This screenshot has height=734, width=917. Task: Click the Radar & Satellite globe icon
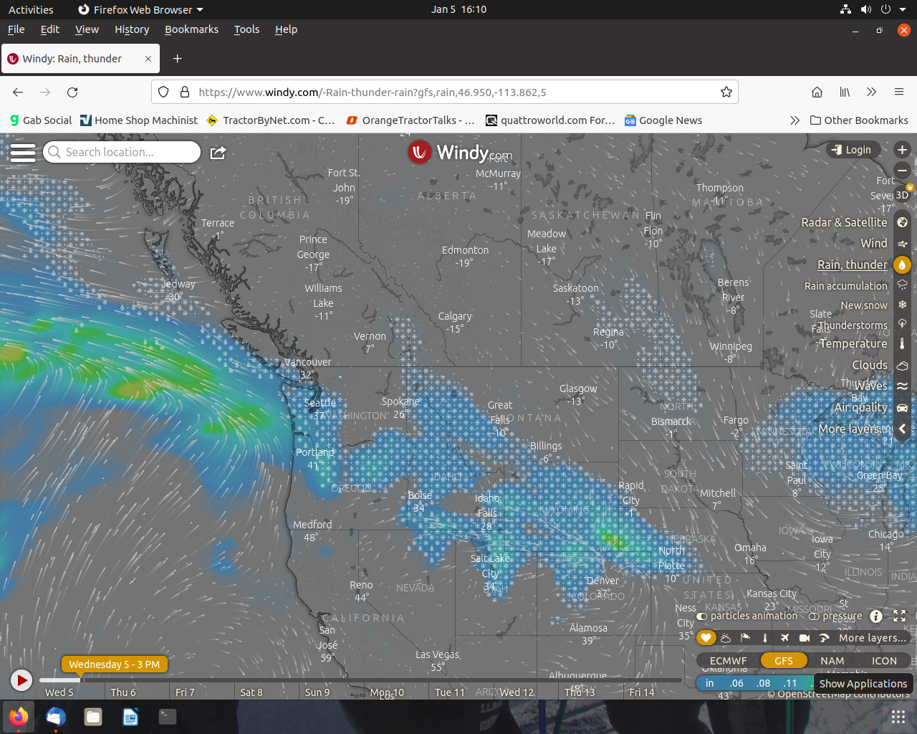point(902,222)
